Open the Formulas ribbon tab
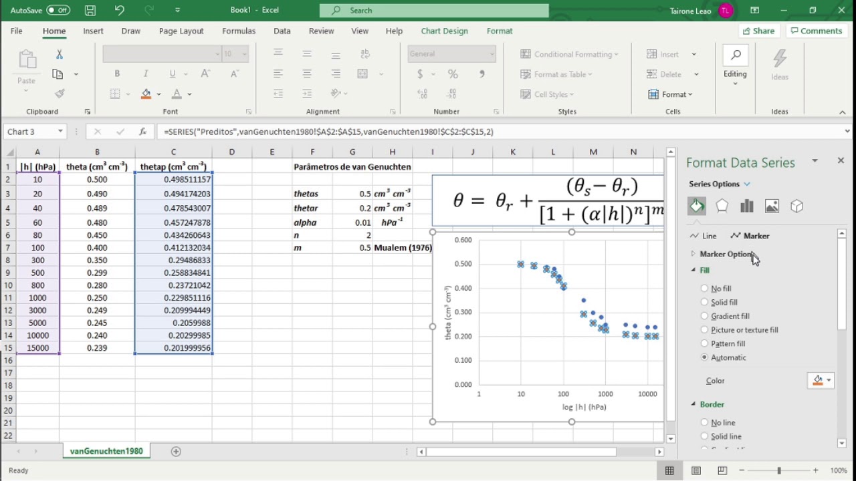Screen dimensions: 856x481 (x=239, y=31)
